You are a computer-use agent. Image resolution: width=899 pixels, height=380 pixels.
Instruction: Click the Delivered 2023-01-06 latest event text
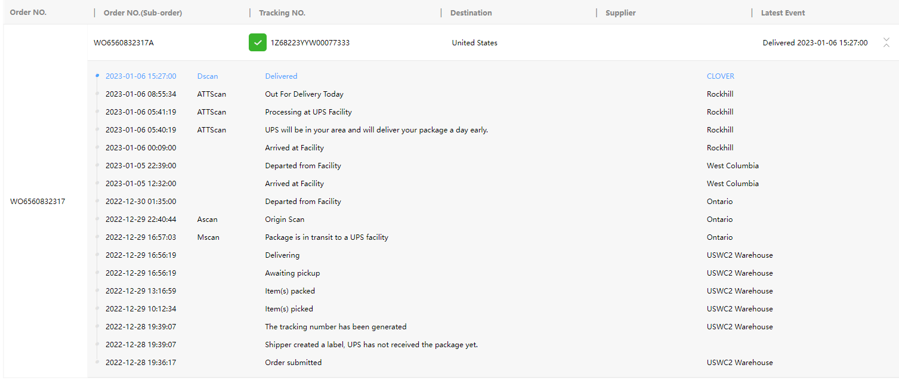point(815,43)
